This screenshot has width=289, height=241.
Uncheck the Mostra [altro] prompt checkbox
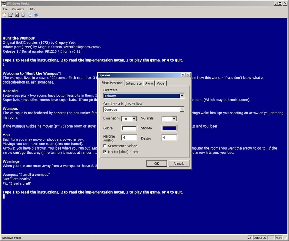pyautogui.click(x=105, y=152)
